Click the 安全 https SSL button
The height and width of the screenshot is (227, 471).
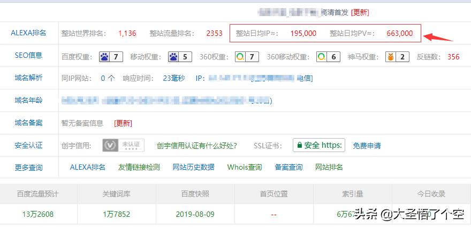318,145
